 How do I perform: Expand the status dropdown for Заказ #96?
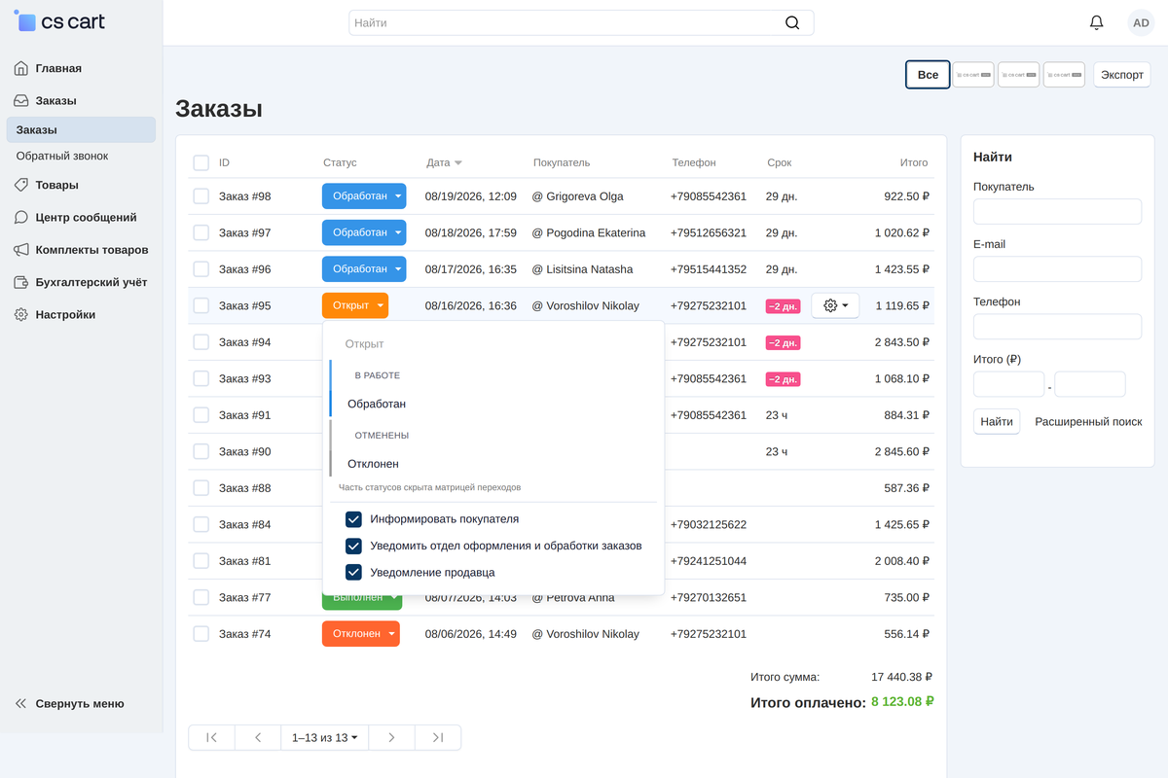coord(364,269)
